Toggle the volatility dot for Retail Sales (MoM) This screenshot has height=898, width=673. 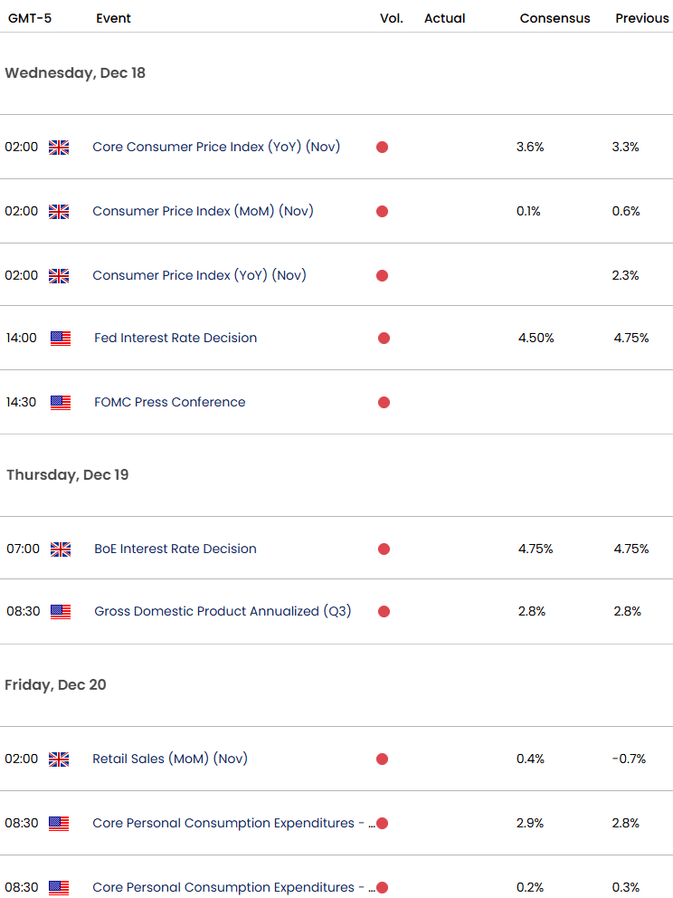pos(384,759)
